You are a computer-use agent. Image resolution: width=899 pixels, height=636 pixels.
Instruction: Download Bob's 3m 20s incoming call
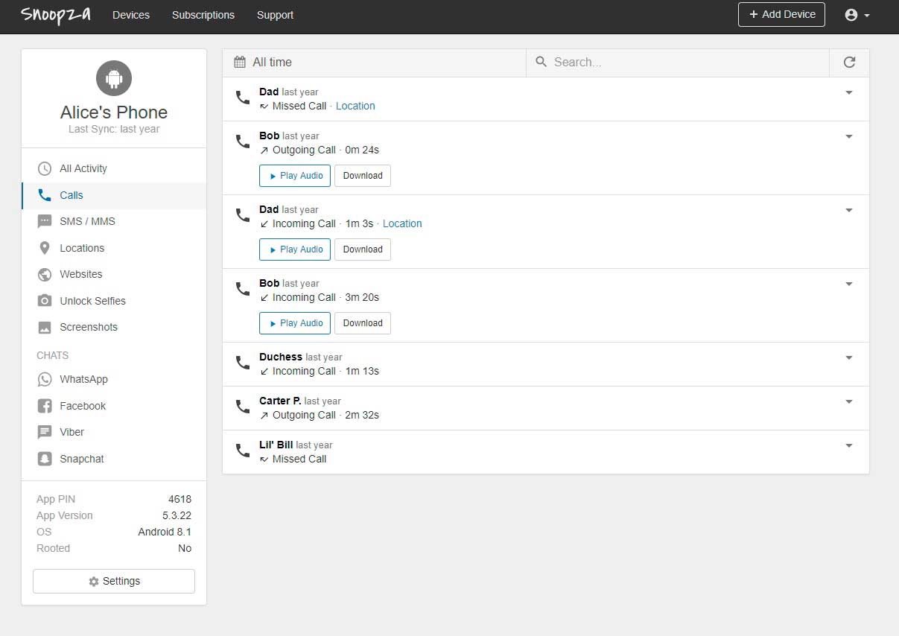tap(363, 323)
